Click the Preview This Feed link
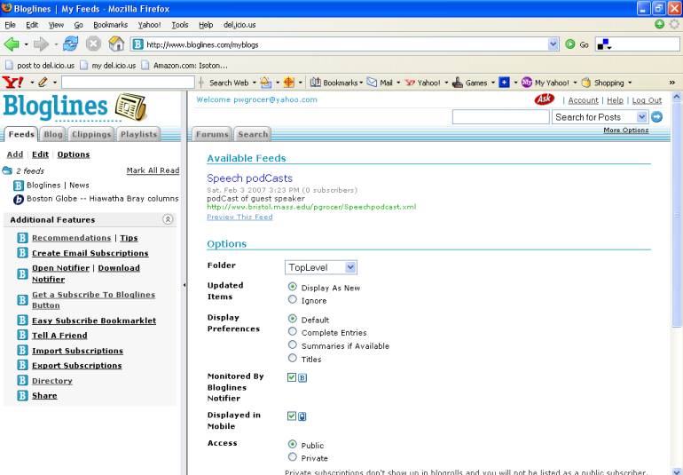This screenshot has width=683, height=475. pos(239,217)
